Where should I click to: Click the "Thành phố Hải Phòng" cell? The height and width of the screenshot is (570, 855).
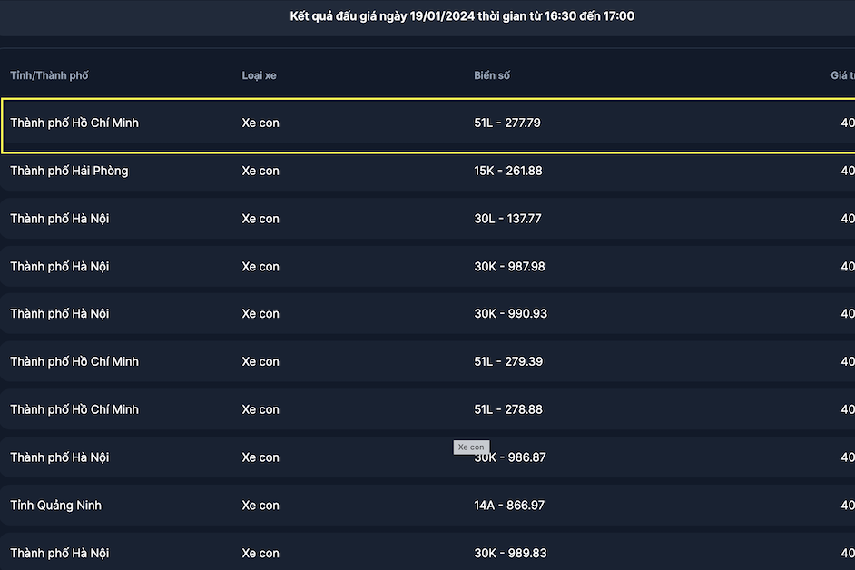[69, 171]
